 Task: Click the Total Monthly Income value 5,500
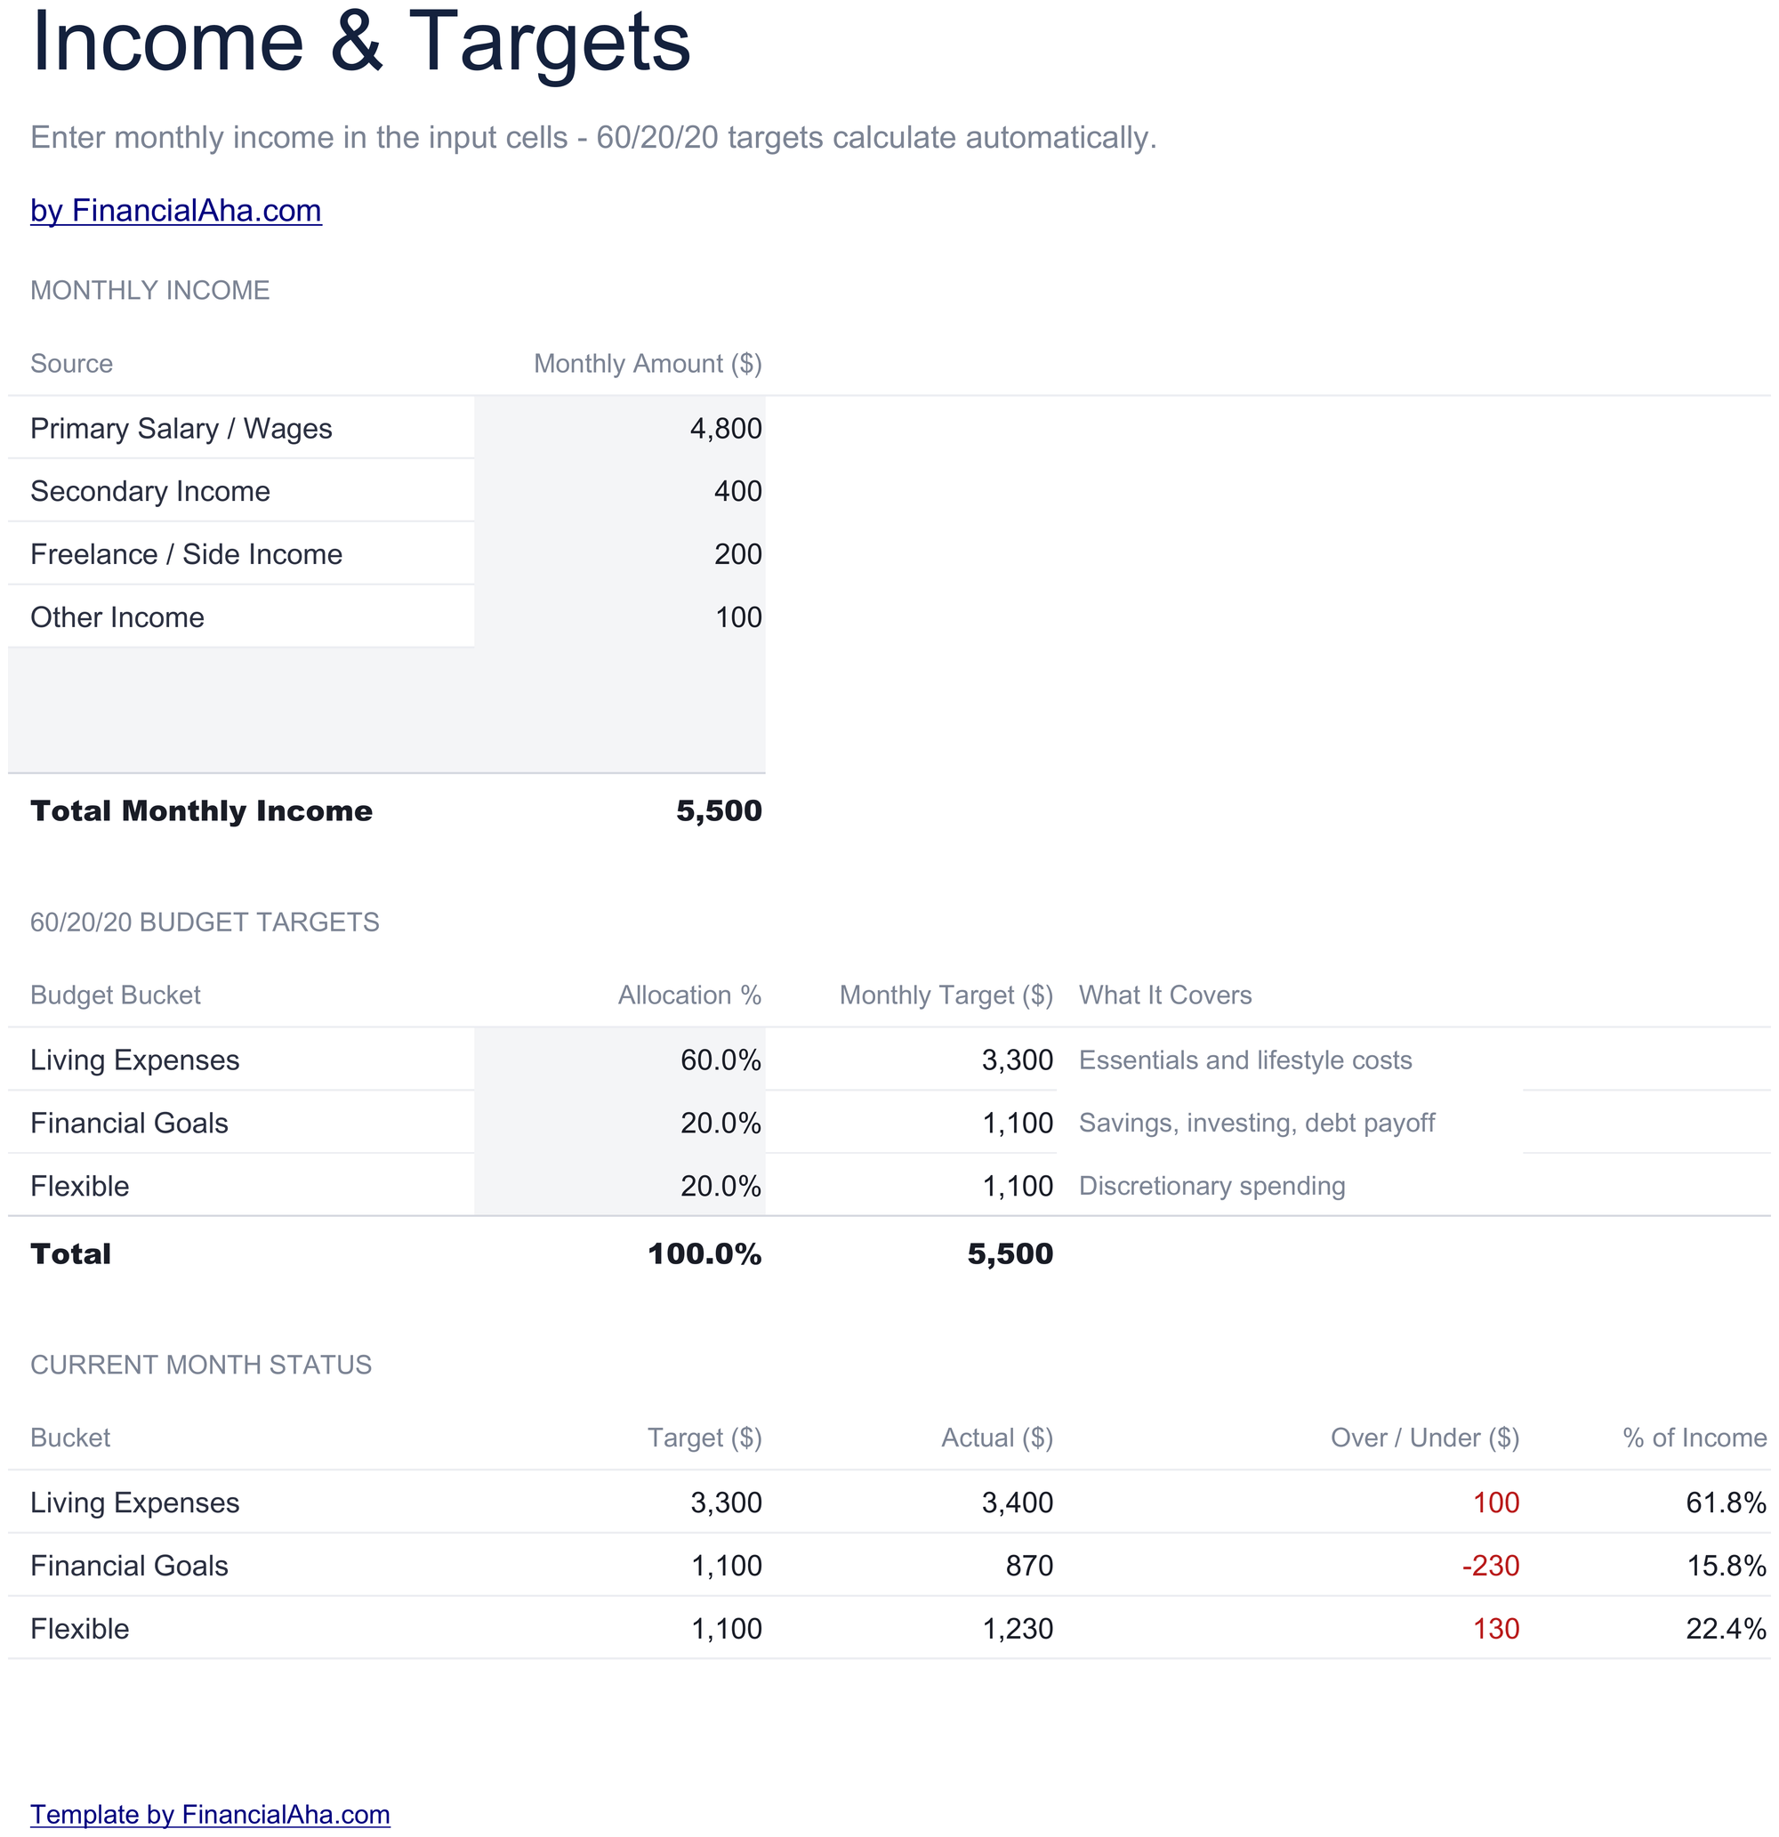coord(719,810)
